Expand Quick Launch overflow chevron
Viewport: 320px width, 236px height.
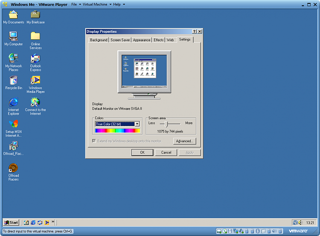(x=53, y=222)
